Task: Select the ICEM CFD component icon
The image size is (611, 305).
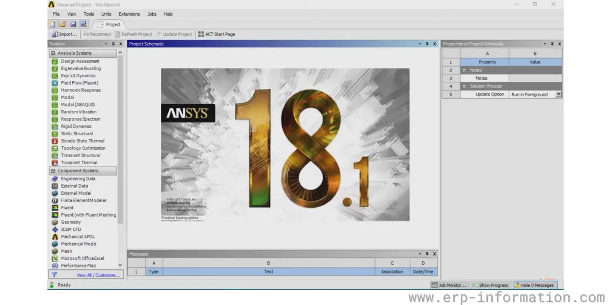Action: coord(55,229)
